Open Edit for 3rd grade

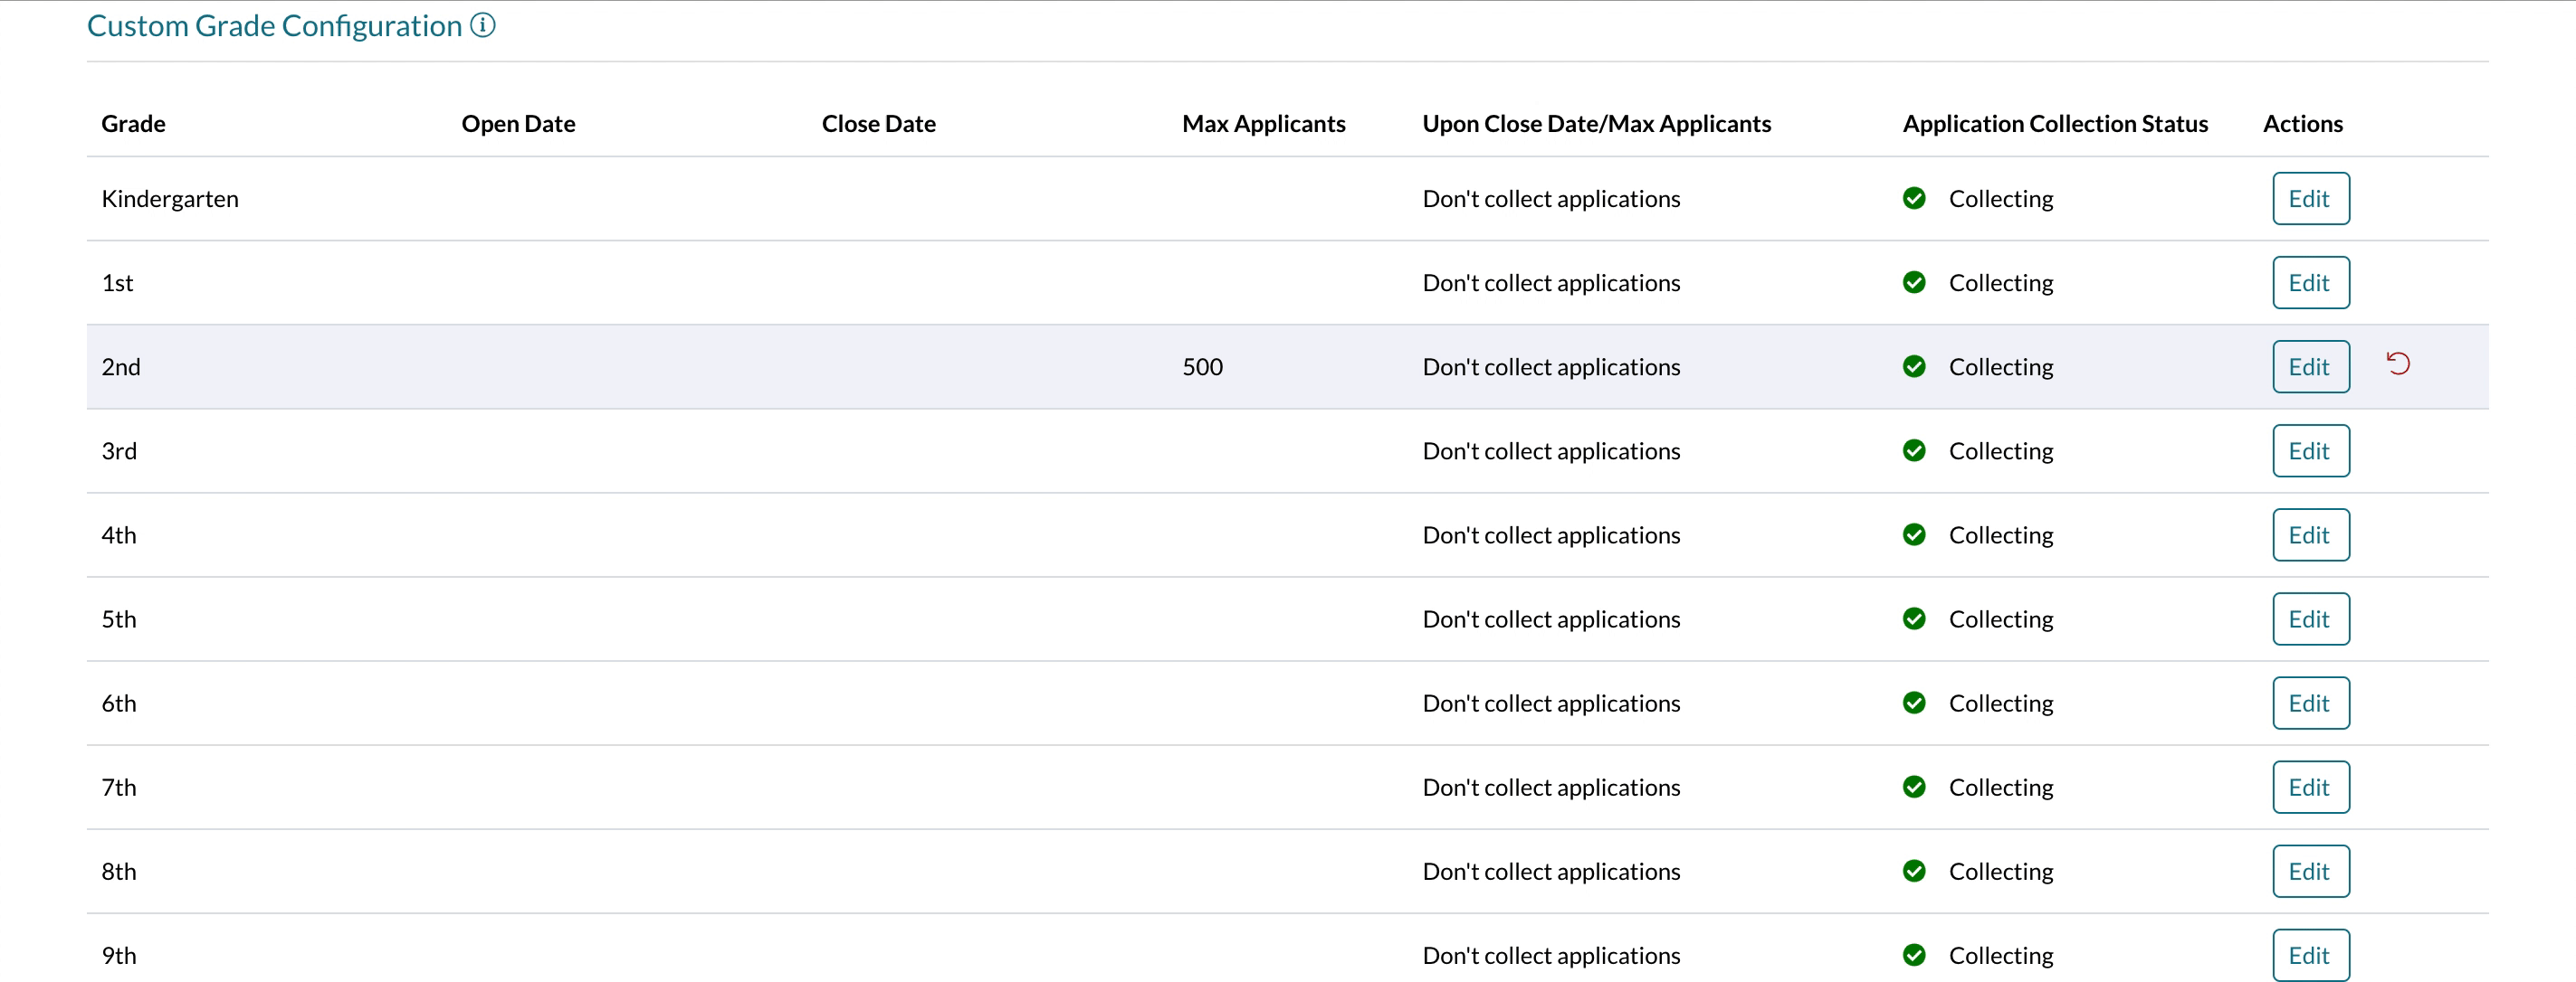(2310, 450)
